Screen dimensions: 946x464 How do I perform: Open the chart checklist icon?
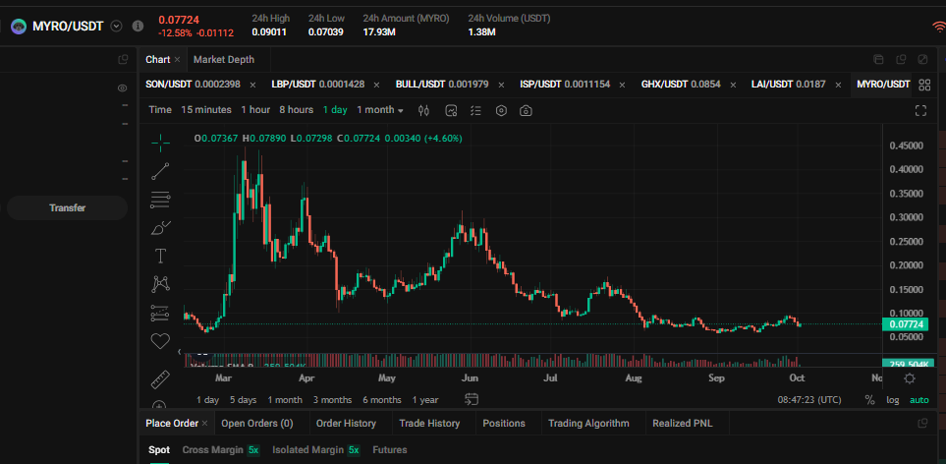coord(476,110)
